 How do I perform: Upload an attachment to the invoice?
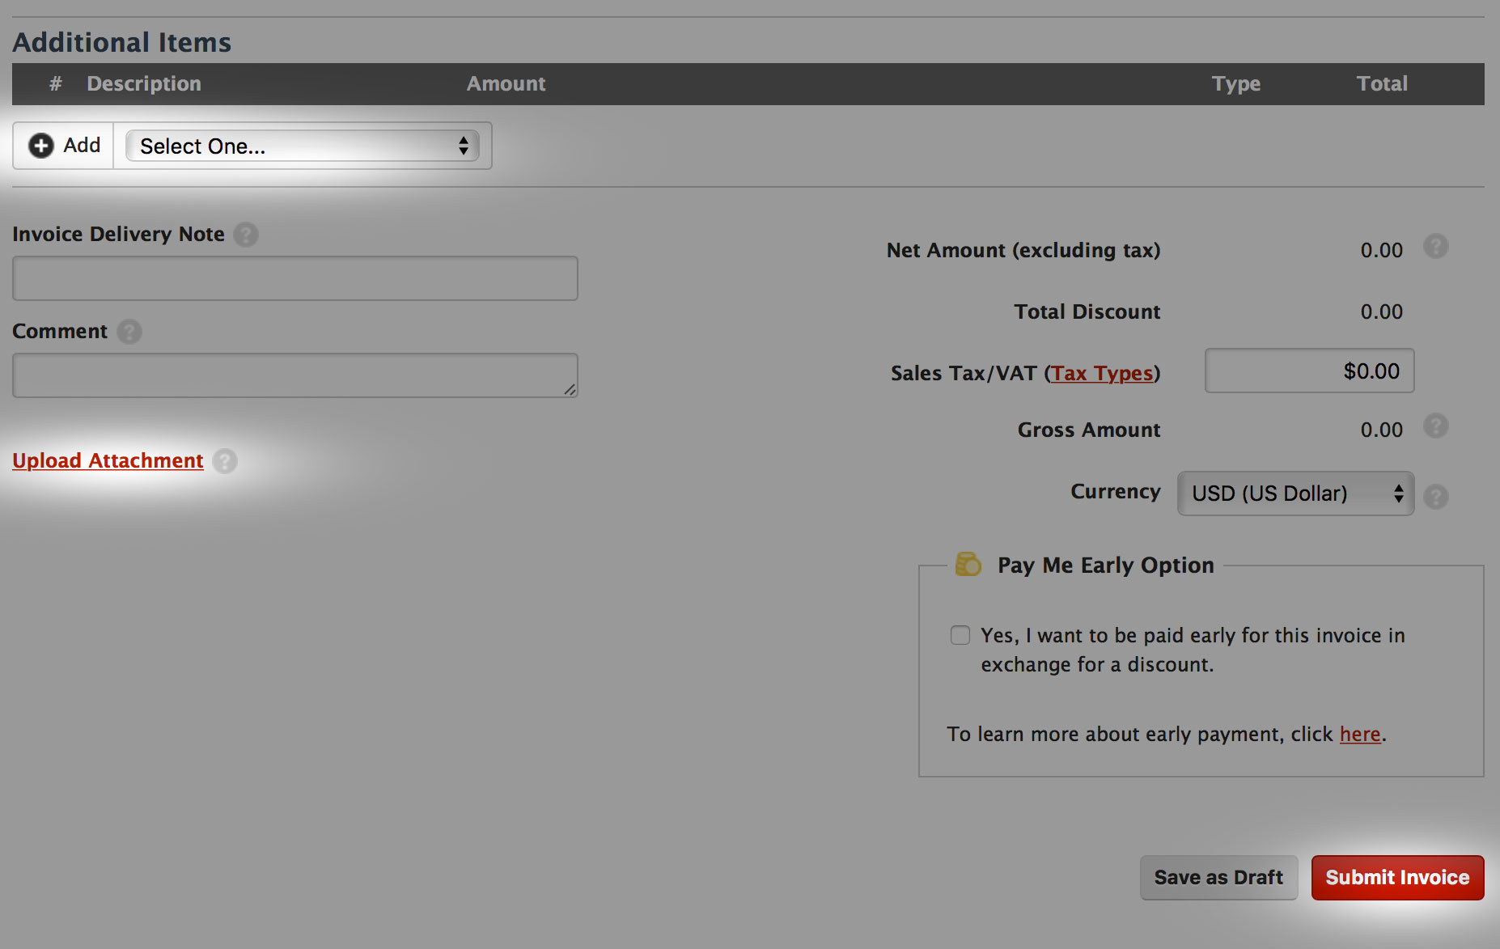(107, 460)
